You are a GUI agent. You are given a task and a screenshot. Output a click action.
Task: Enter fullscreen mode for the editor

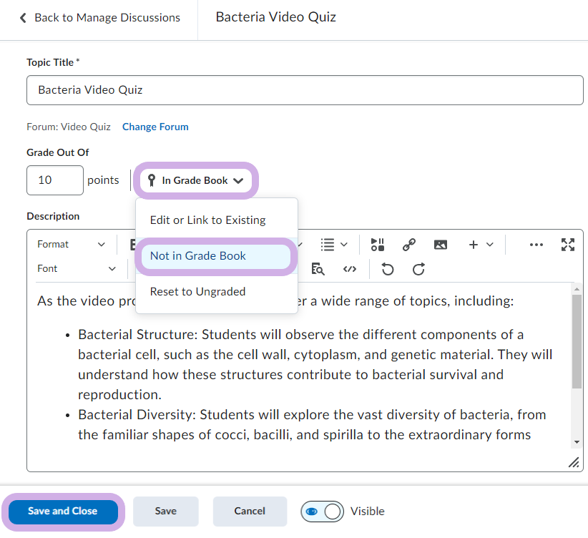click(568, 245)
